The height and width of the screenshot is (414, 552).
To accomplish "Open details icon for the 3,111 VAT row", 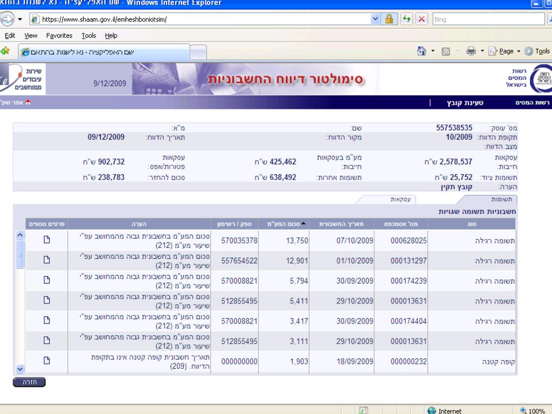I will (46, 340).
